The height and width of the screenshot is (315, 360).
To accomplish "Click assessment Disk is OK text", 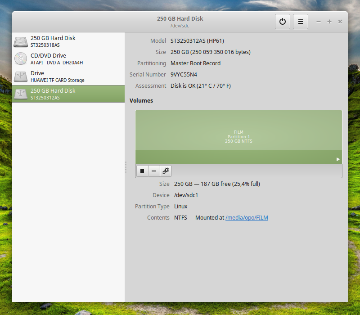I will 200,86.
